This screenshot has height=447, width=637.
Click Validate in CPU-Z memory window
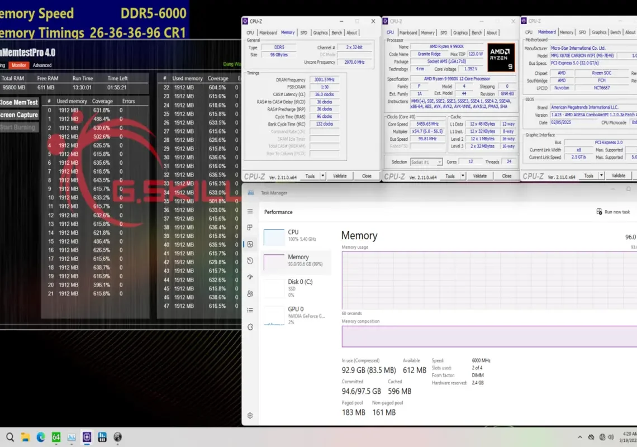(x=340, y=176)
